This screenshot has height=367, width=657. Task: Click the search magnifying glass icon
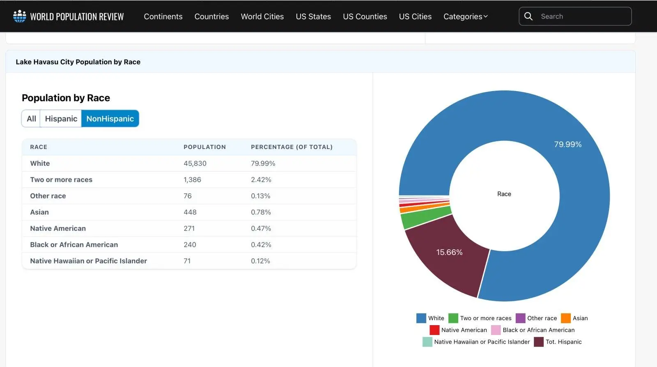click(528, 16)
